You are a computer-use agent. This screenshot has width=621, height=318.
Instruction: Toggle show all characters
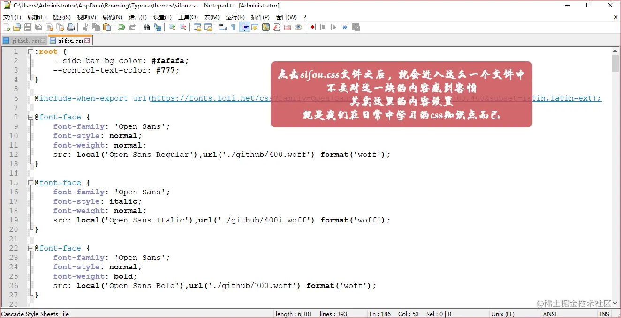(x=233, y=27)
